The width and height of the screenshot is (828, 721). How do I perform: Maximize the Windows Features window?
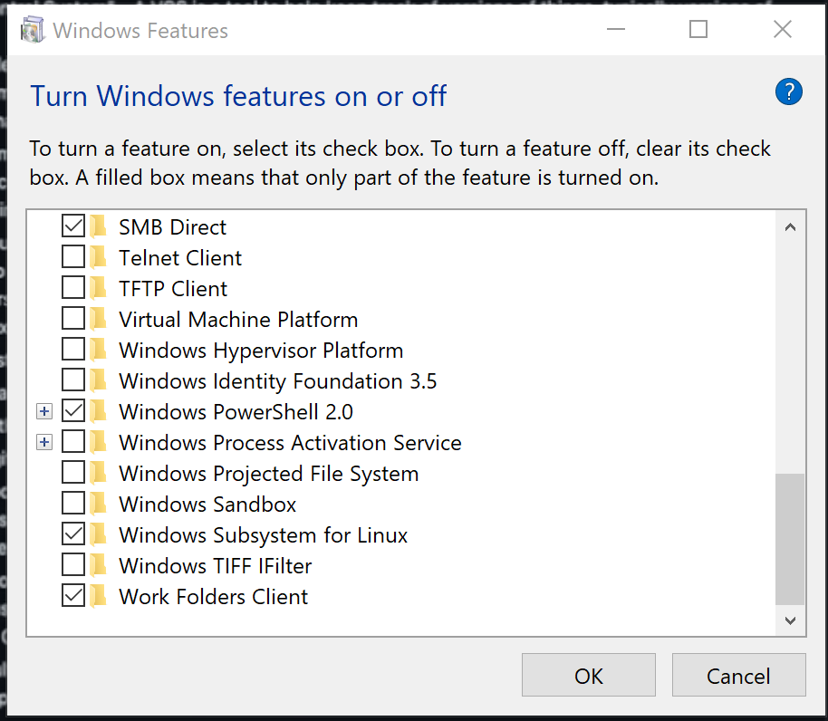[x=698, y=29]
